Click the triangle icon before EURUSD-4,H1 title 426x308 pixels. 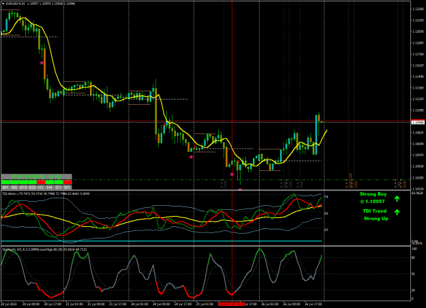(3, 3)
